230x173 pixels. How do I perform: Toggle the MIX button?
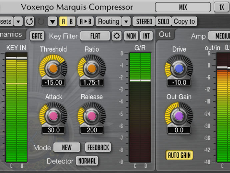click(183, 7)
